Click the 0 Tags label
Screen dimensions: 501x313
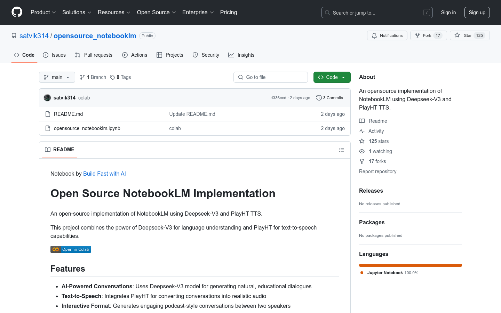[120, 77]
